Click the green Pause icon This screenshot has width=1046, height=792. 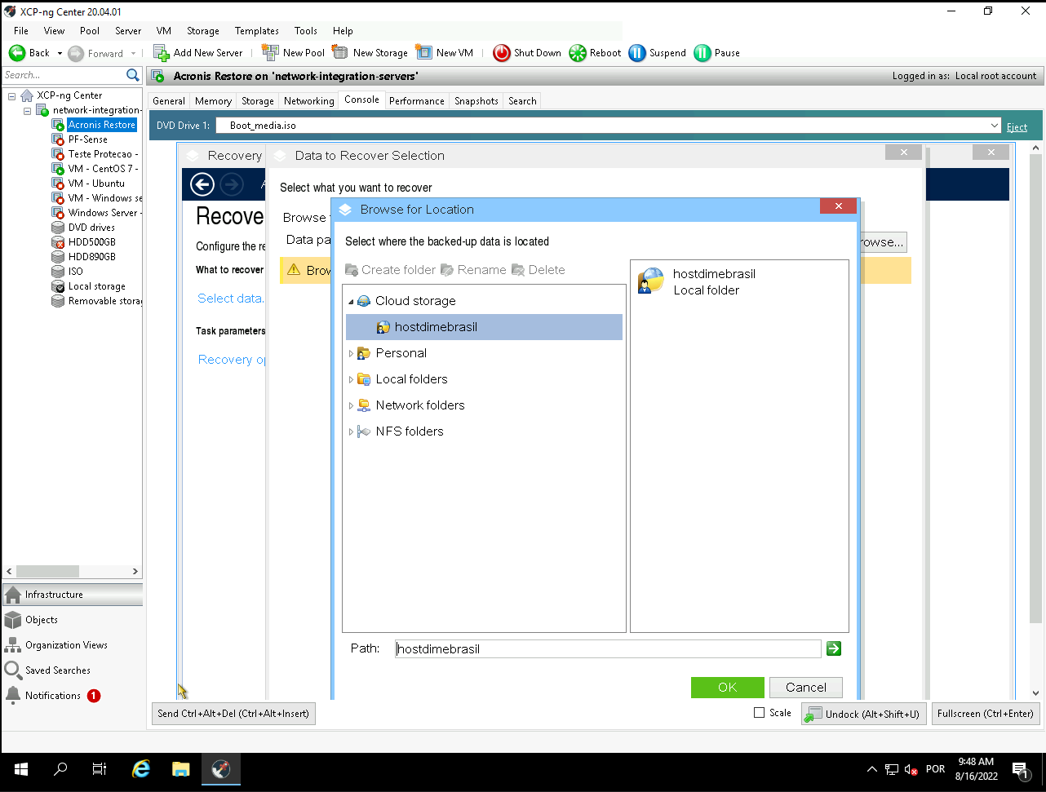click(x=703, y=53)
